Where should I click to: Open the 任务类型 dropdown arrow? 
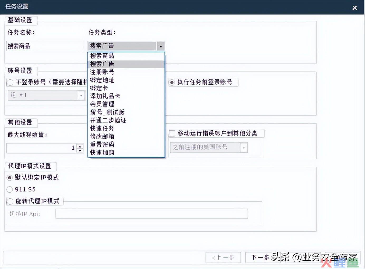pos(161,46)
